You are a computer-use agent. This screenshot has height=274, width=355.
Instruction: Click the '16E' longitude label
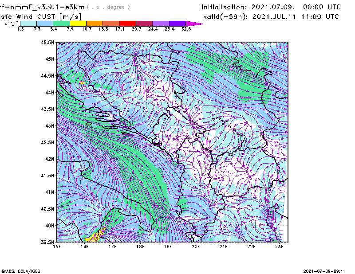85,247
